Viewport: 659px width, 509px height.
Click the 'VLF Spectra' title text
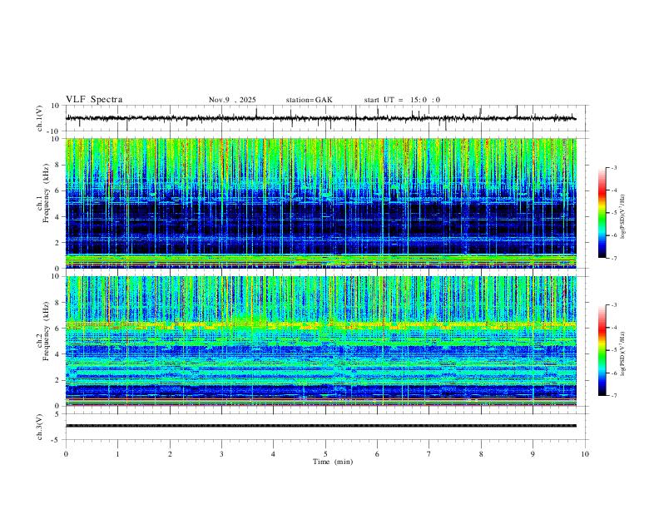pos(94,99)
